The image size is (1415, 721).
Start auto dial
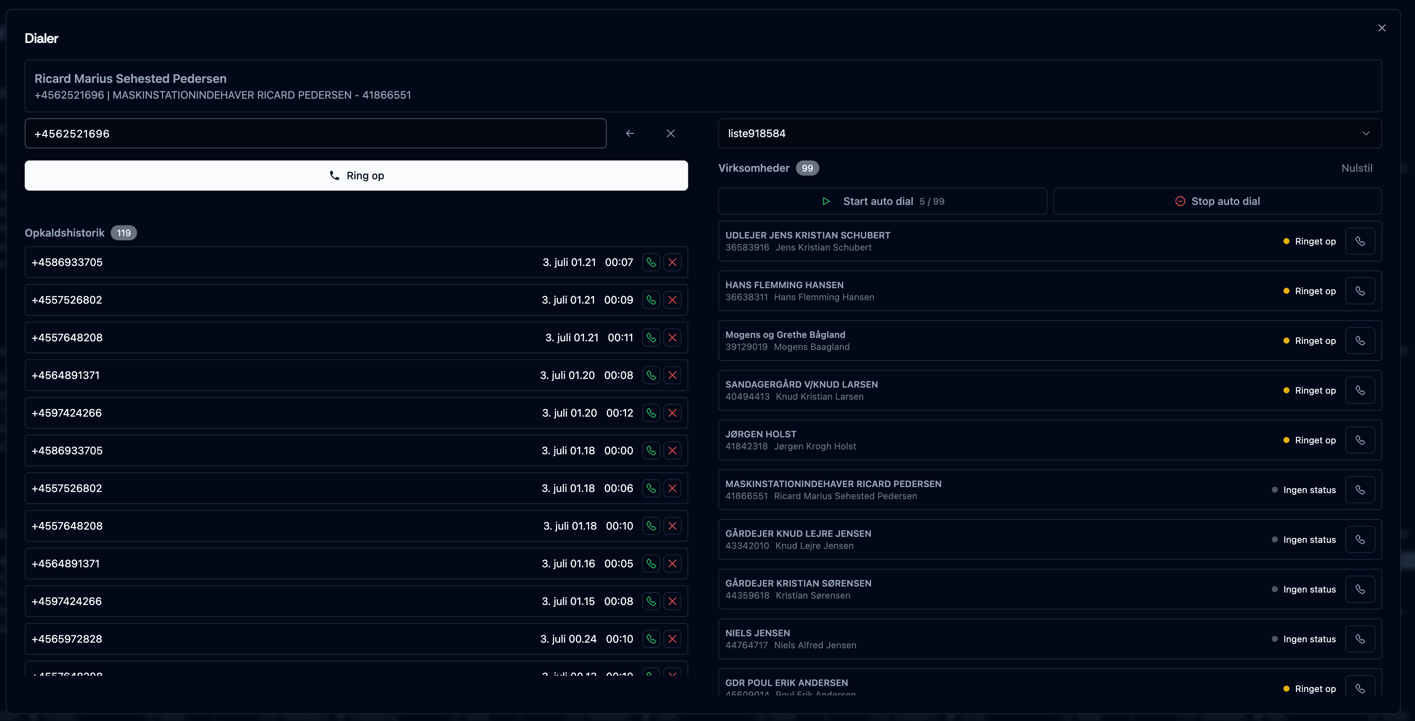(x=882, y=201)
